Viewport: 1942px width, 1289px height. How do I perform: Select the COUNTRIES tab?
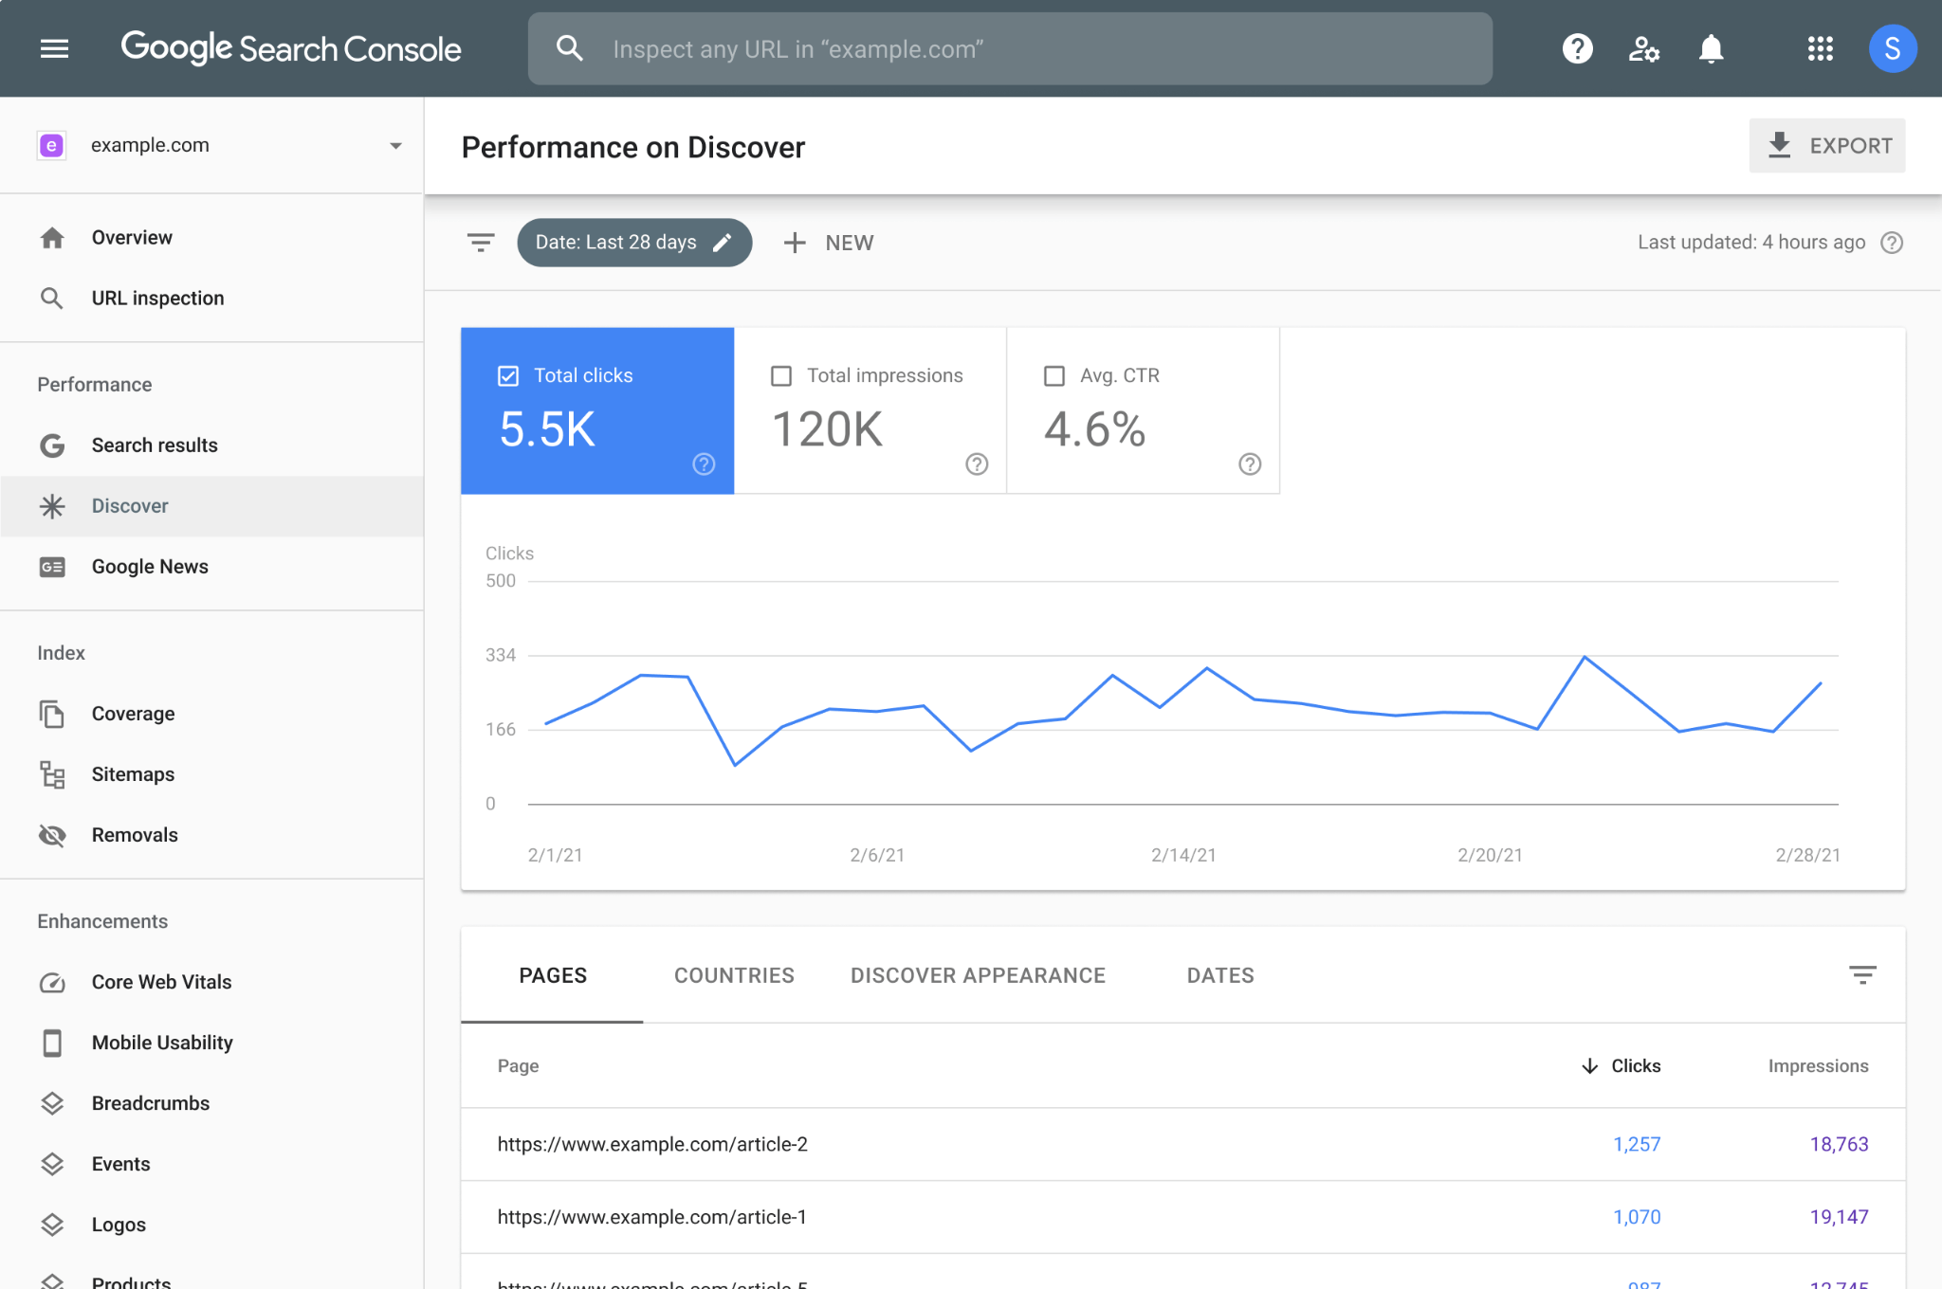(734, 975)
